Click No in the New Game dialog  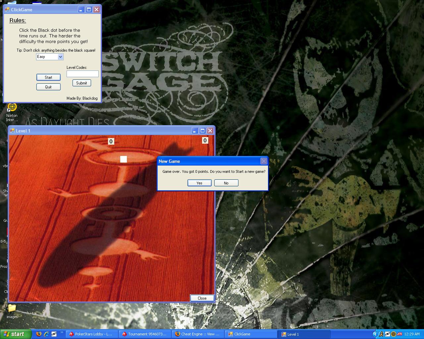226,183
